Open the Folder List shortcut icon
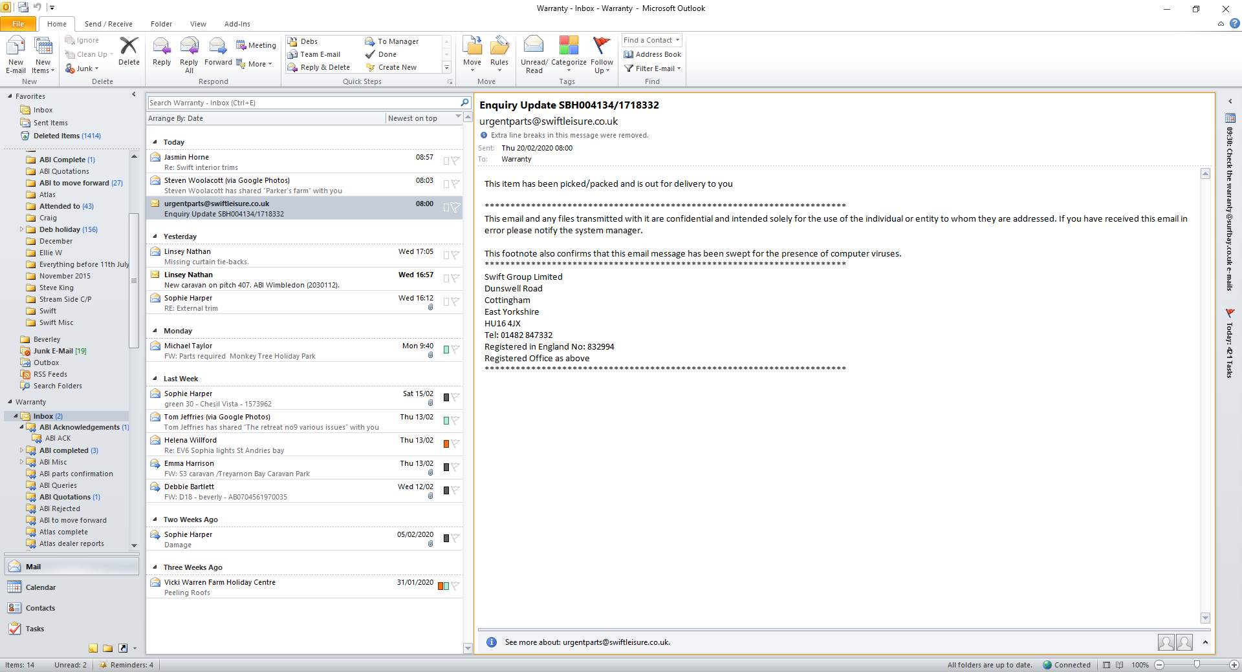The height and width of the screenshot is (672, 1242). point(108,648)
